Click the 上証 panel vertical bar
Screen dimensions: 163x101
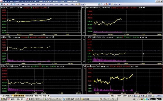[84, 50]
